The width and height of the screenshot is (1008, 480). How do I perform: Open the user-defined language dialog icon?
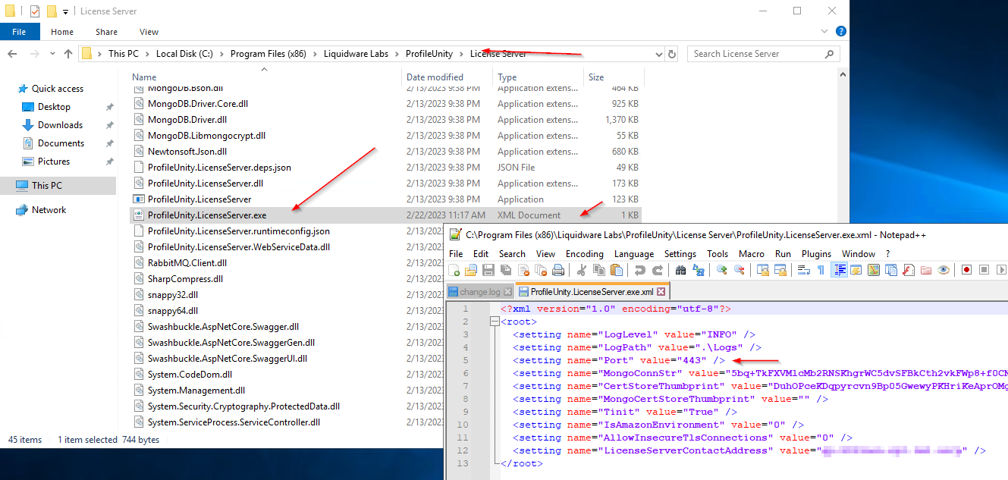point(856,270)
